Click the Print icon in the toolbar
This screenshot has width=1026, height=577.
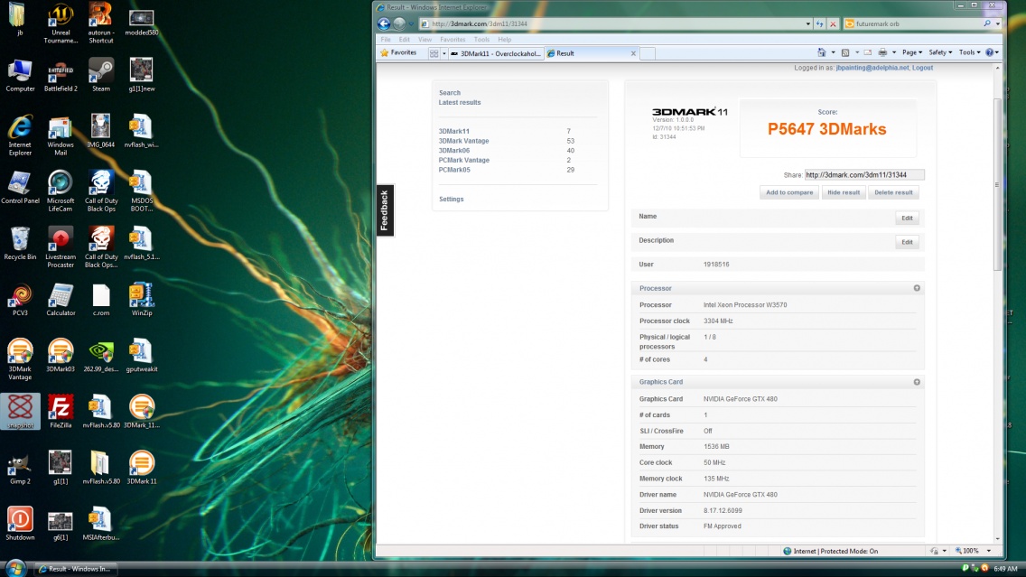pyautogui.click(x=882, y=53)
